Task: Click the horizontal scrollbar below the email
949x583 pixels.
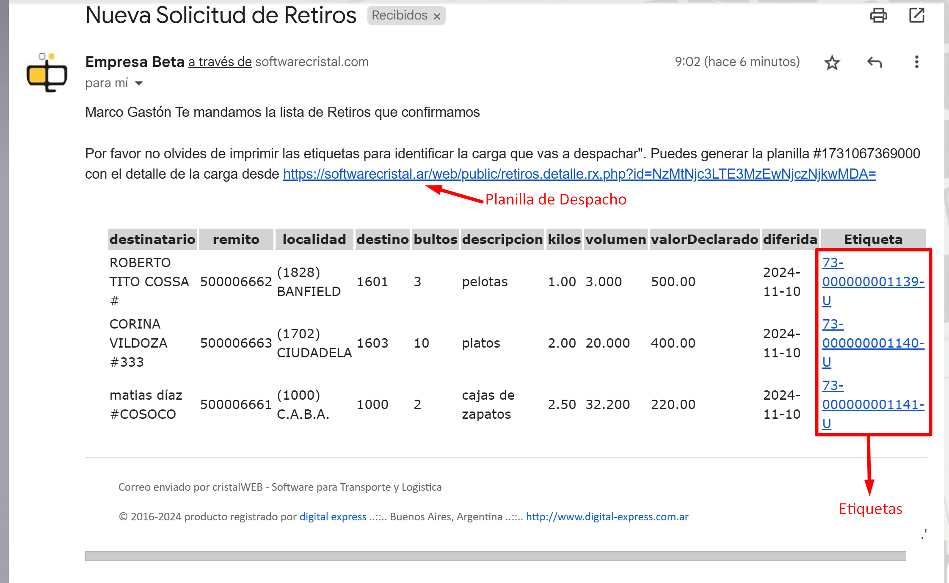Action: tap(495, 556)
